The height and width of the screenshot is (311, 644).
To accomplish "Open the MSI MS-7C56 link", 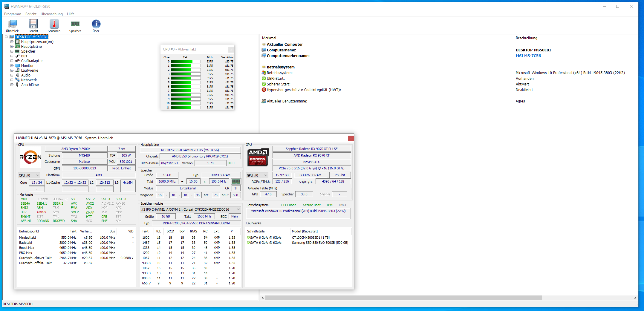I will pyautogui.click(x=528, y=56).
